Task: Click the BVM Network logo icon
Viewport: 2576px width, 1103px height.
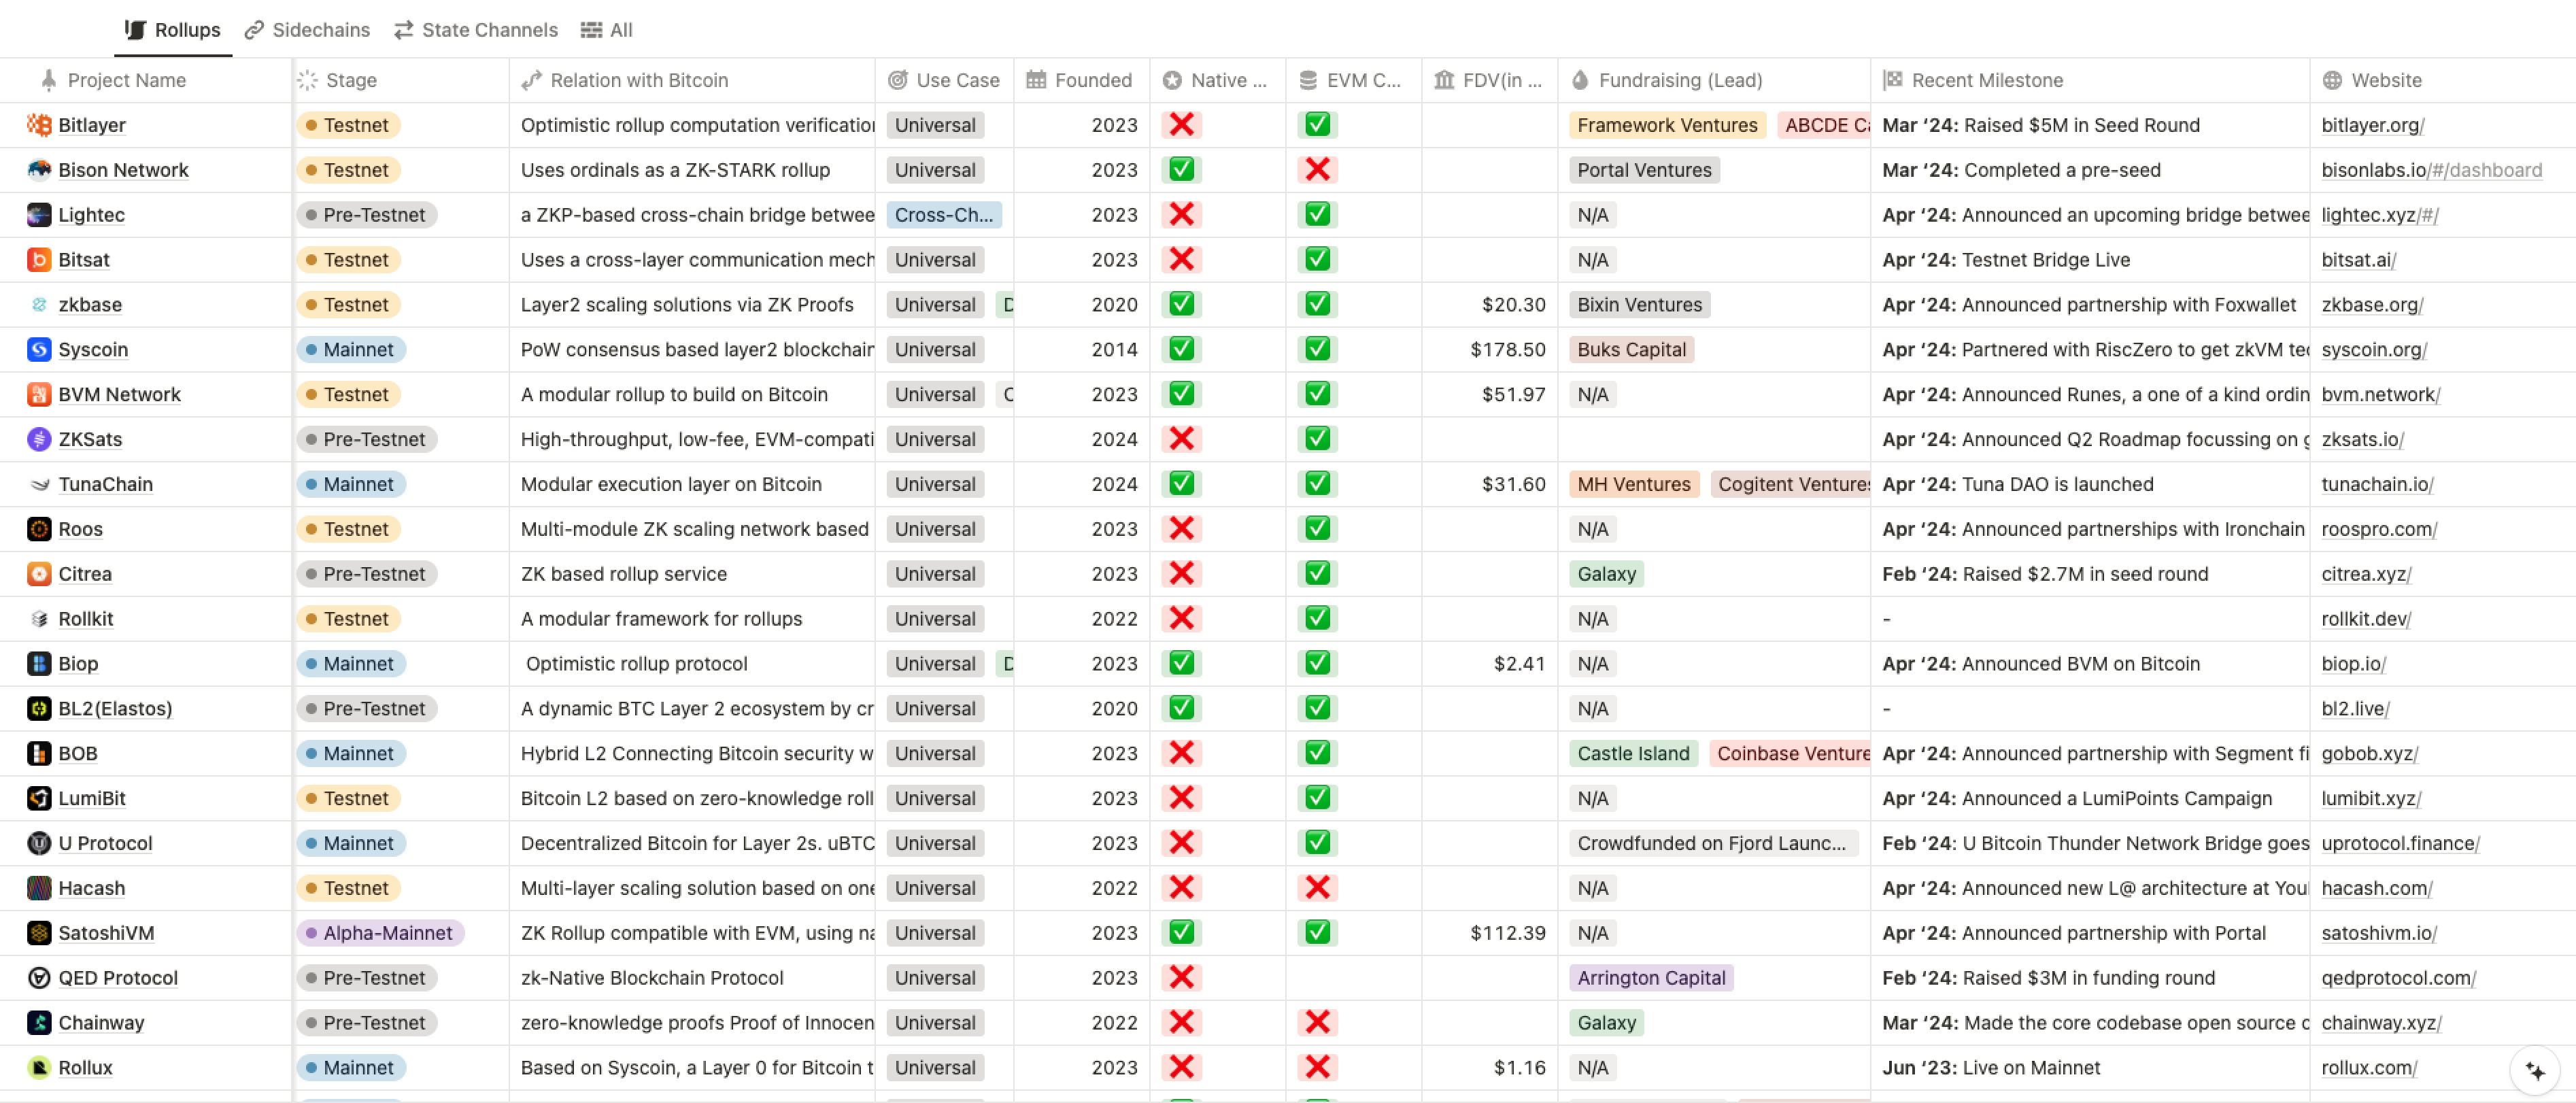Action: [39, 395]
